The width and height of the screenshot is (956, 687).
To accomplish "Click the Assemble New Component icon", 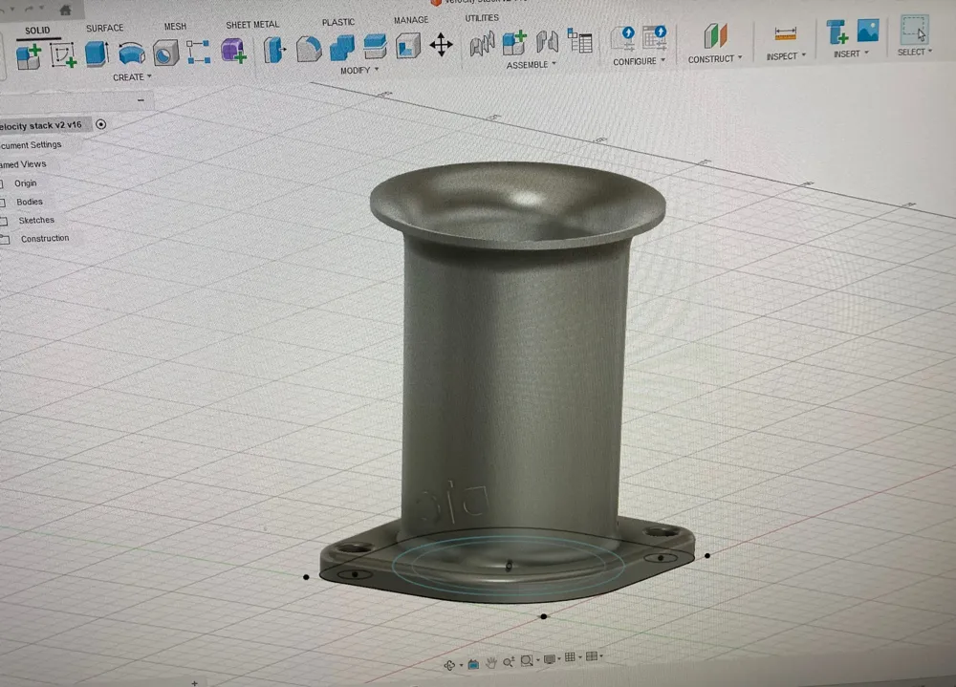I will pyautogui.click(x=514, y=43).
